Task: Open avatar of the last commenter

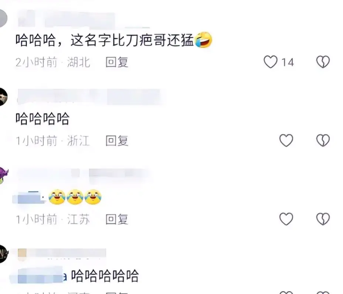Action: pyautogui.click(x=3, y=254)
